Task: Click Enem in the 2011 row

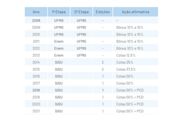Action: [59, 41]
